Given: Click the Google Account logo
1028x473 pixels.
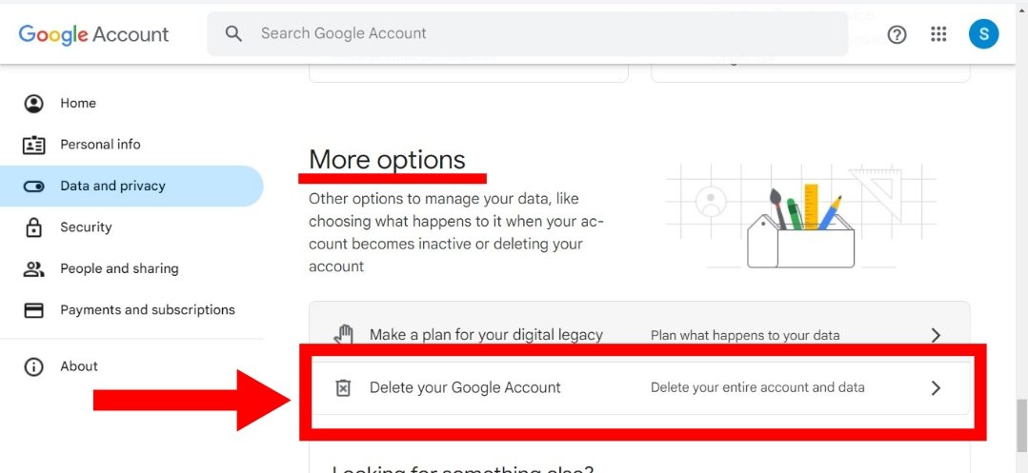Looking at the screenshot, I should (93, 34).
